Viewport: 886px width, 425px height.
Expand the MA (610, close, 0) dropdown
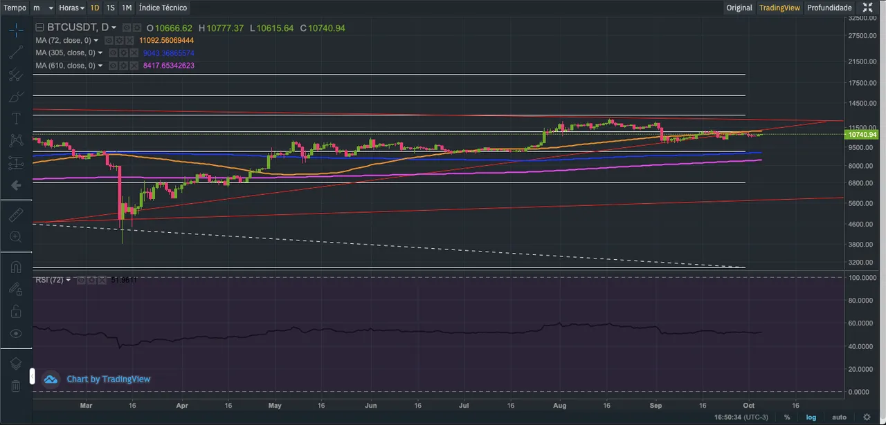coord(100,66)
